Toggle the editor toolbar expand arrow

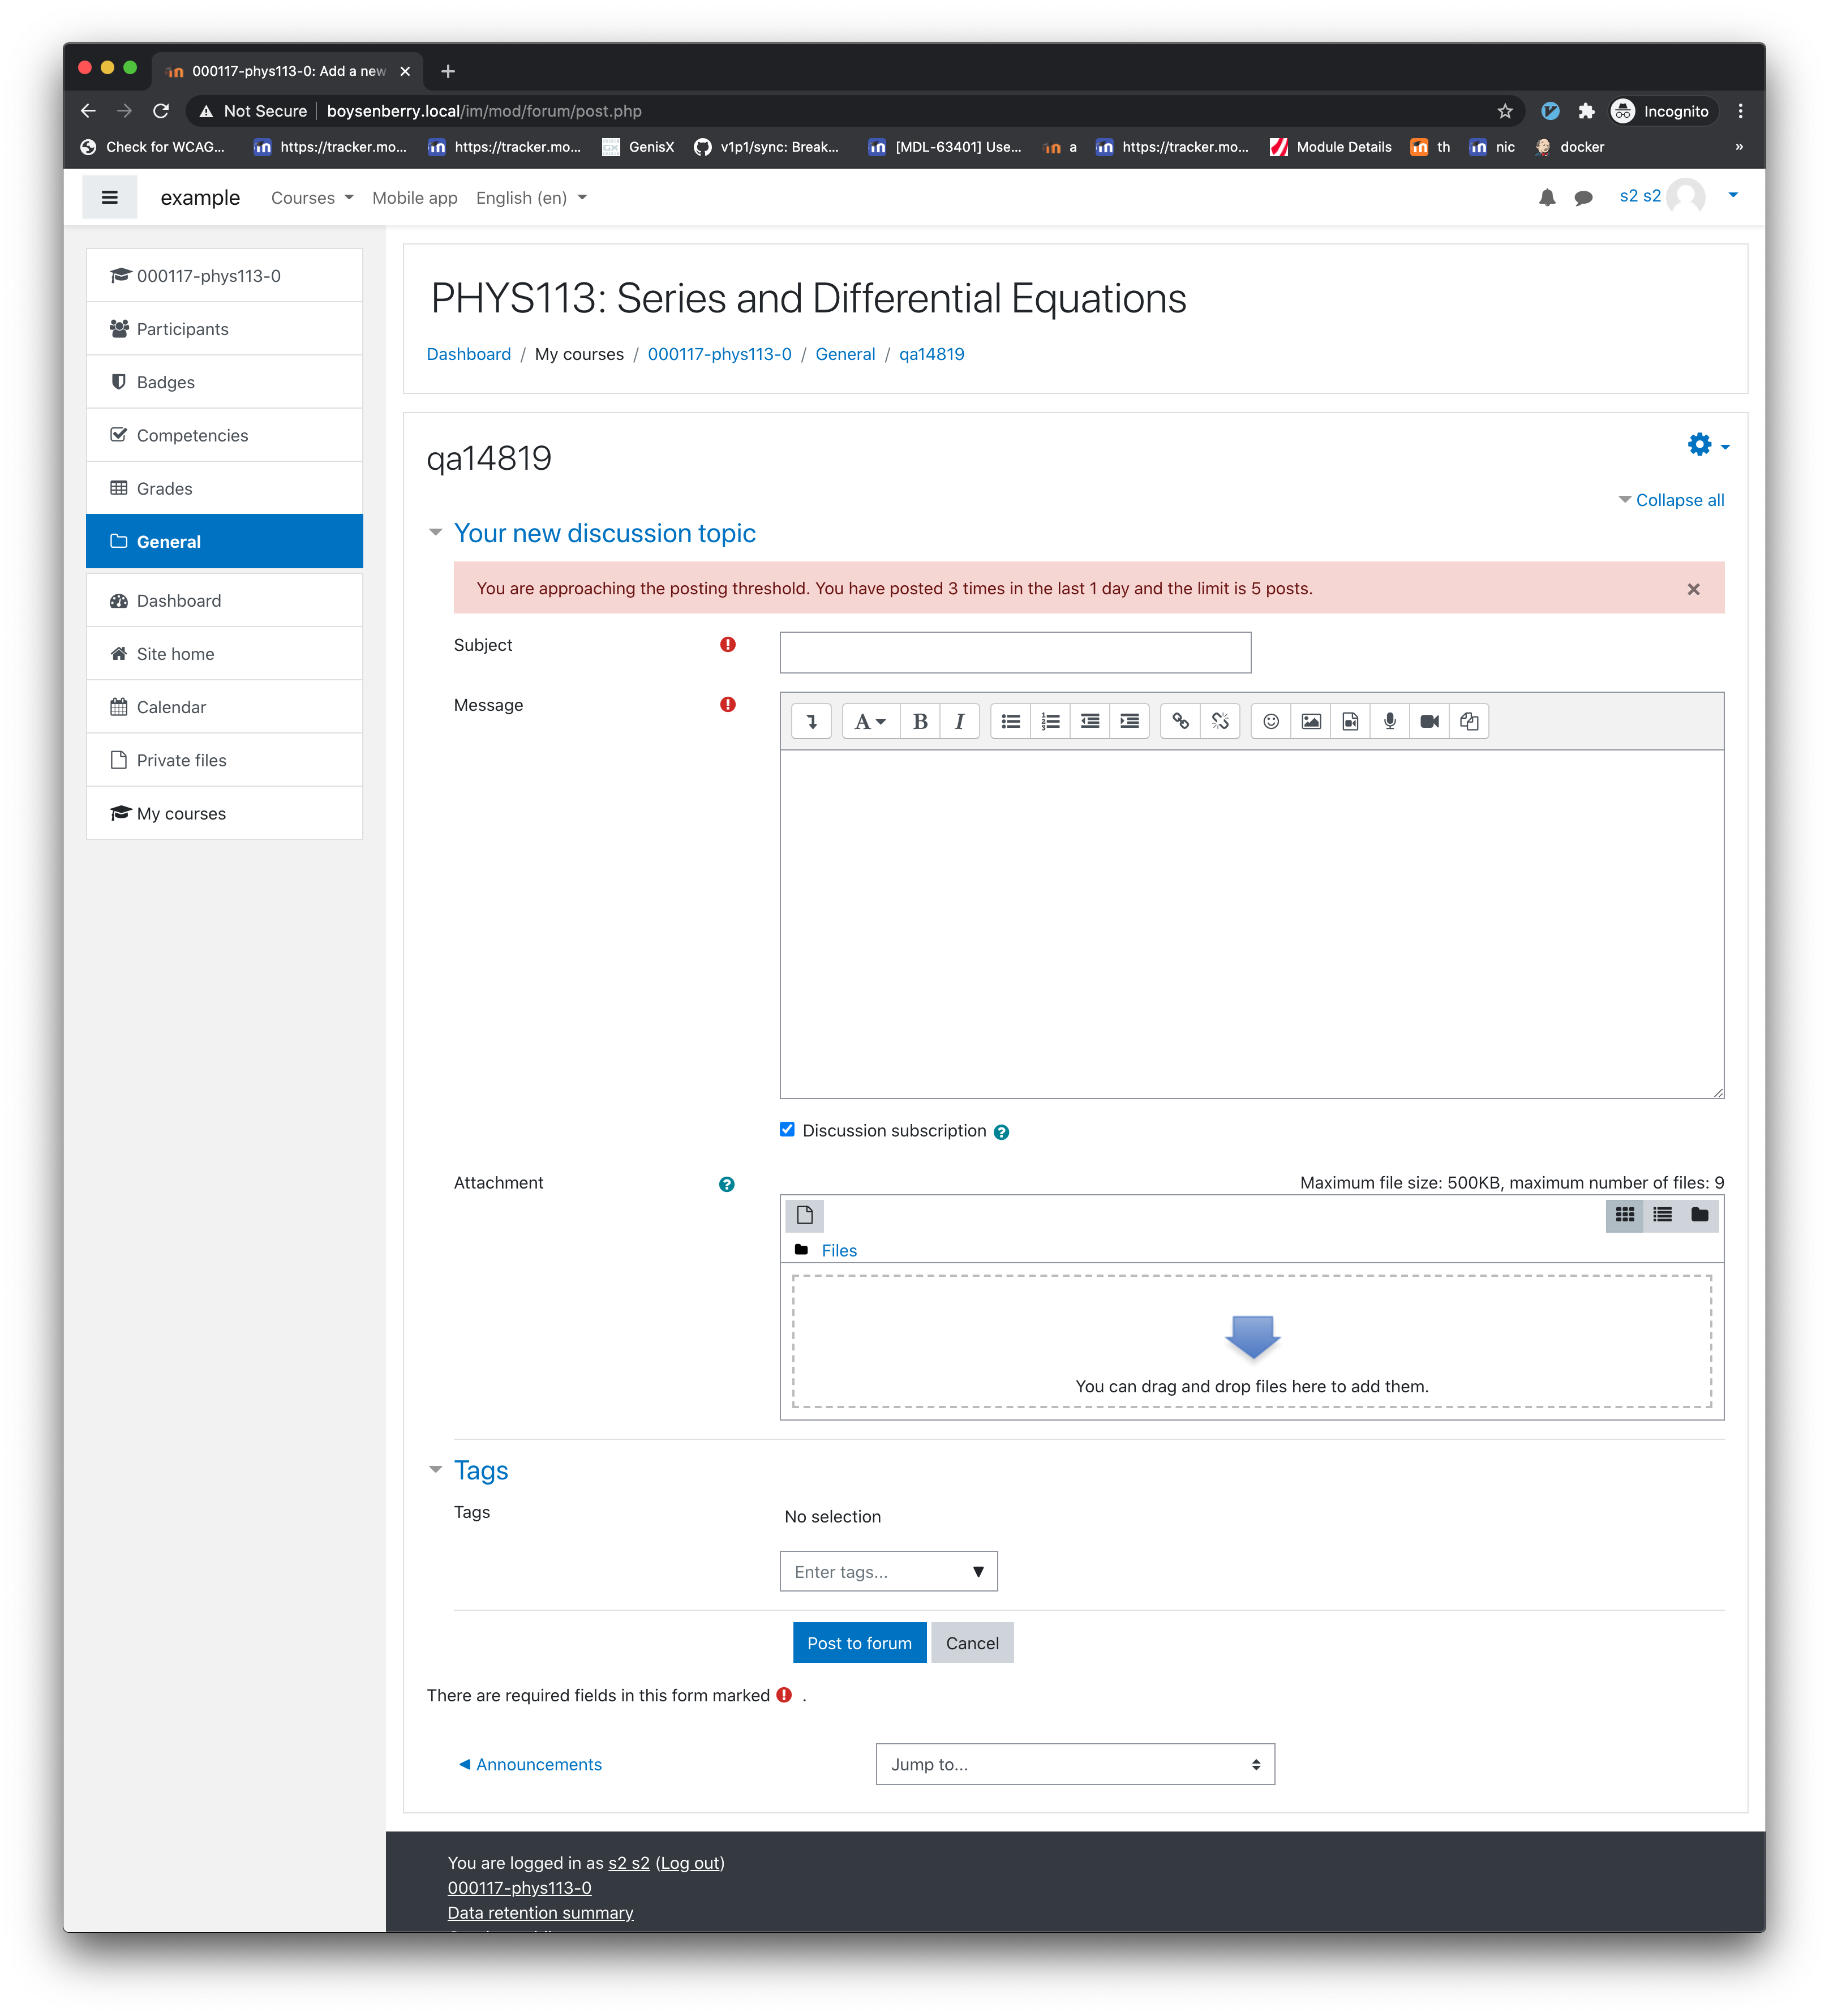coord(811,721)
